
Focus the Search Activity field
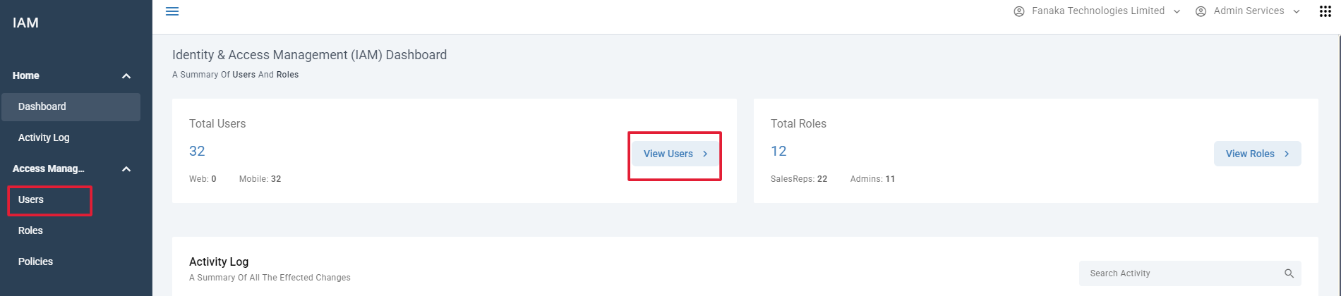(x=1179, y=273)
